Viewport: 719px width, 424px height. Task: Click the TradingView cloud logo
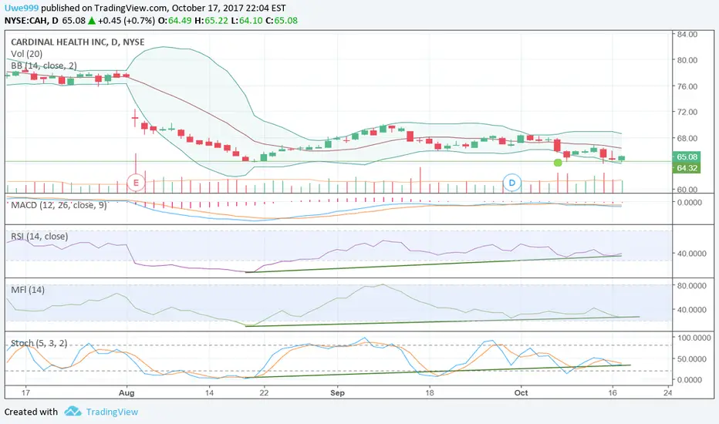click(x=73, y=411)
